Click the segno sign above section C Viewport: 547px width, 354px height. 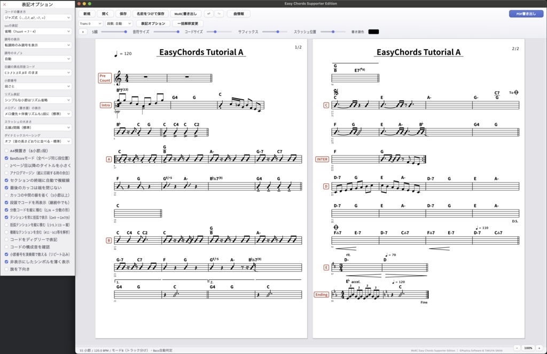336,92
